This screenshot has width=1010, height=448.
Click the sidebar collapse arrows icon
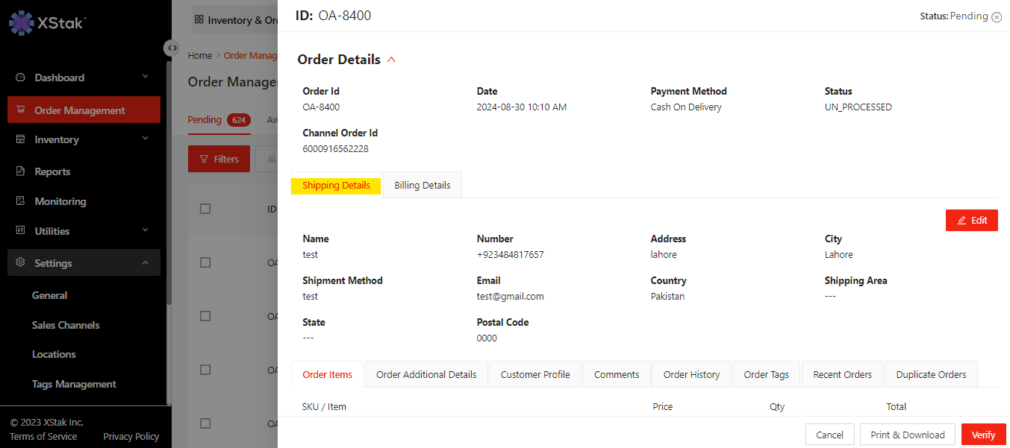[x=172, y=48]
